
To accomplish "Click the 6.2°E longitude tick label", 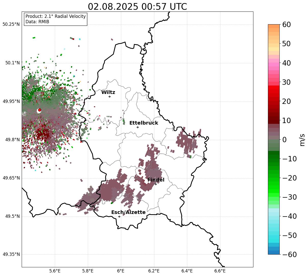I will 154,271.
